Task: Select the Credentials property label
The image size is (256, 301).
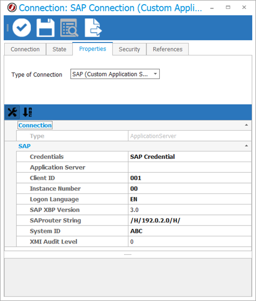Action: tap(47, 156)
